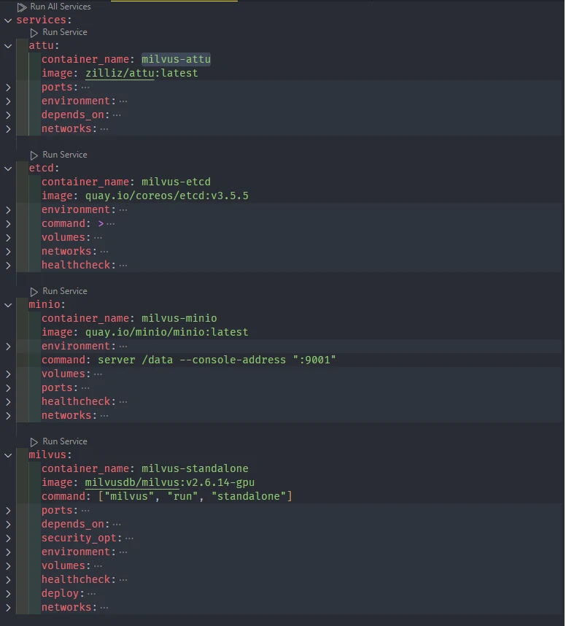Expand minio networks section
The image size is (566, 626).
tap(8, 416)
